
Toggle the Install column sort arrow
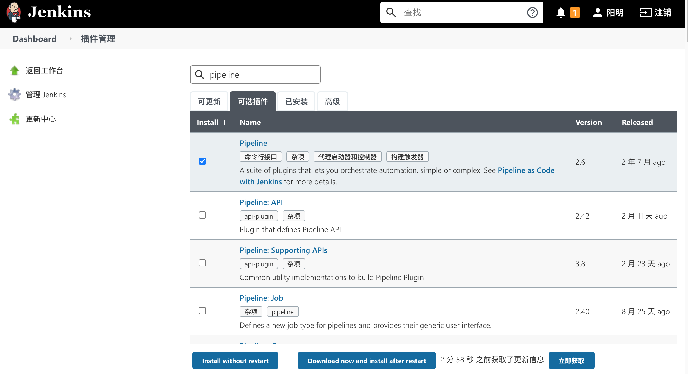pos(224,122)
